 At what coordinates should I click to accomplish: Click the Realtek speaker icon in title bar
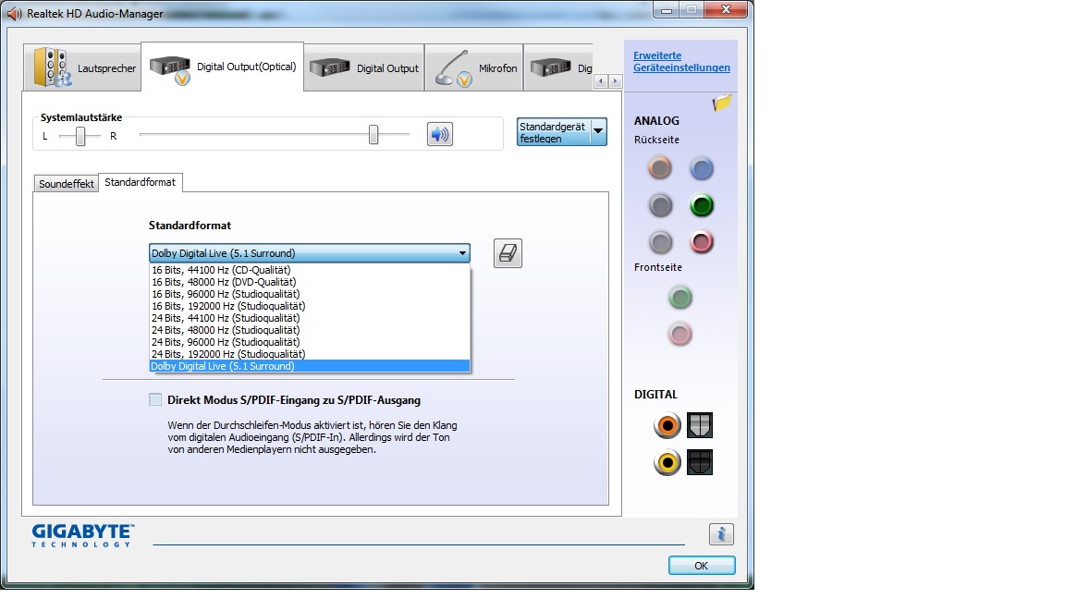coord(14,13)
